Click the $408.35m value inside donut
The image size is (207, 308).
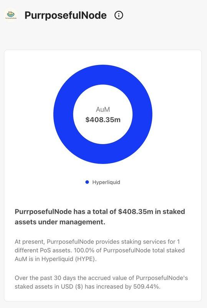coord(103,119)
